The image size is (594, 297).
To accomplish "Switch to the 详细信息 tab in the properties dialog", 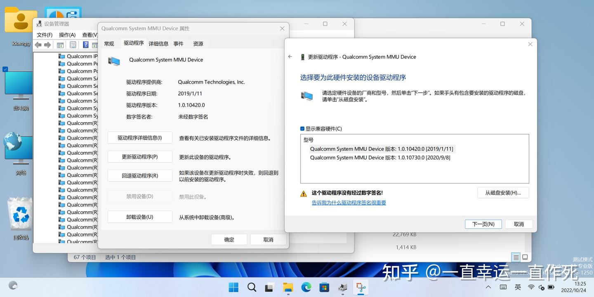I will point(158,43).
